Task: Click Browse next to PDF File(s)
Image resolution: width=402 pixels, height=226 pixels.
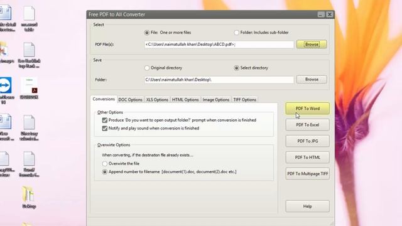Action: coord(312,45)
